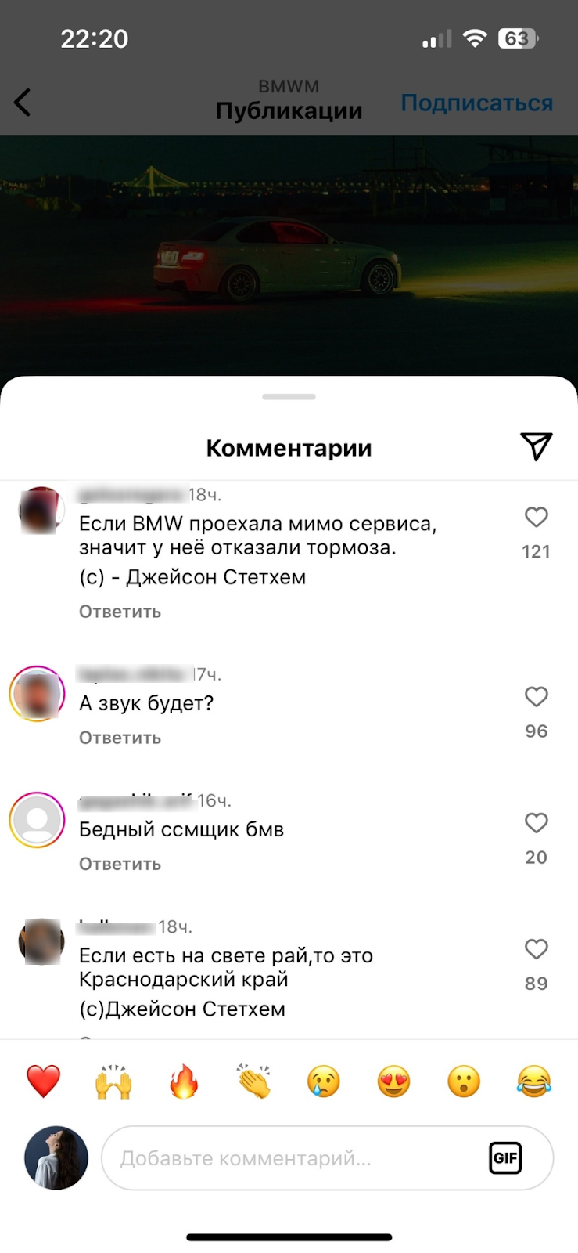Insert the fire emoji
This screenshot has height=1253, width=578.
tap(184, 1081)
